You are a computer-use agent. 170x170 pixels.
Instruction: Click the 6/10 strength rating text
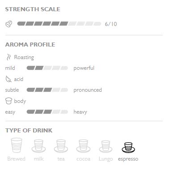pyautogui.click(x=111, y=24)
